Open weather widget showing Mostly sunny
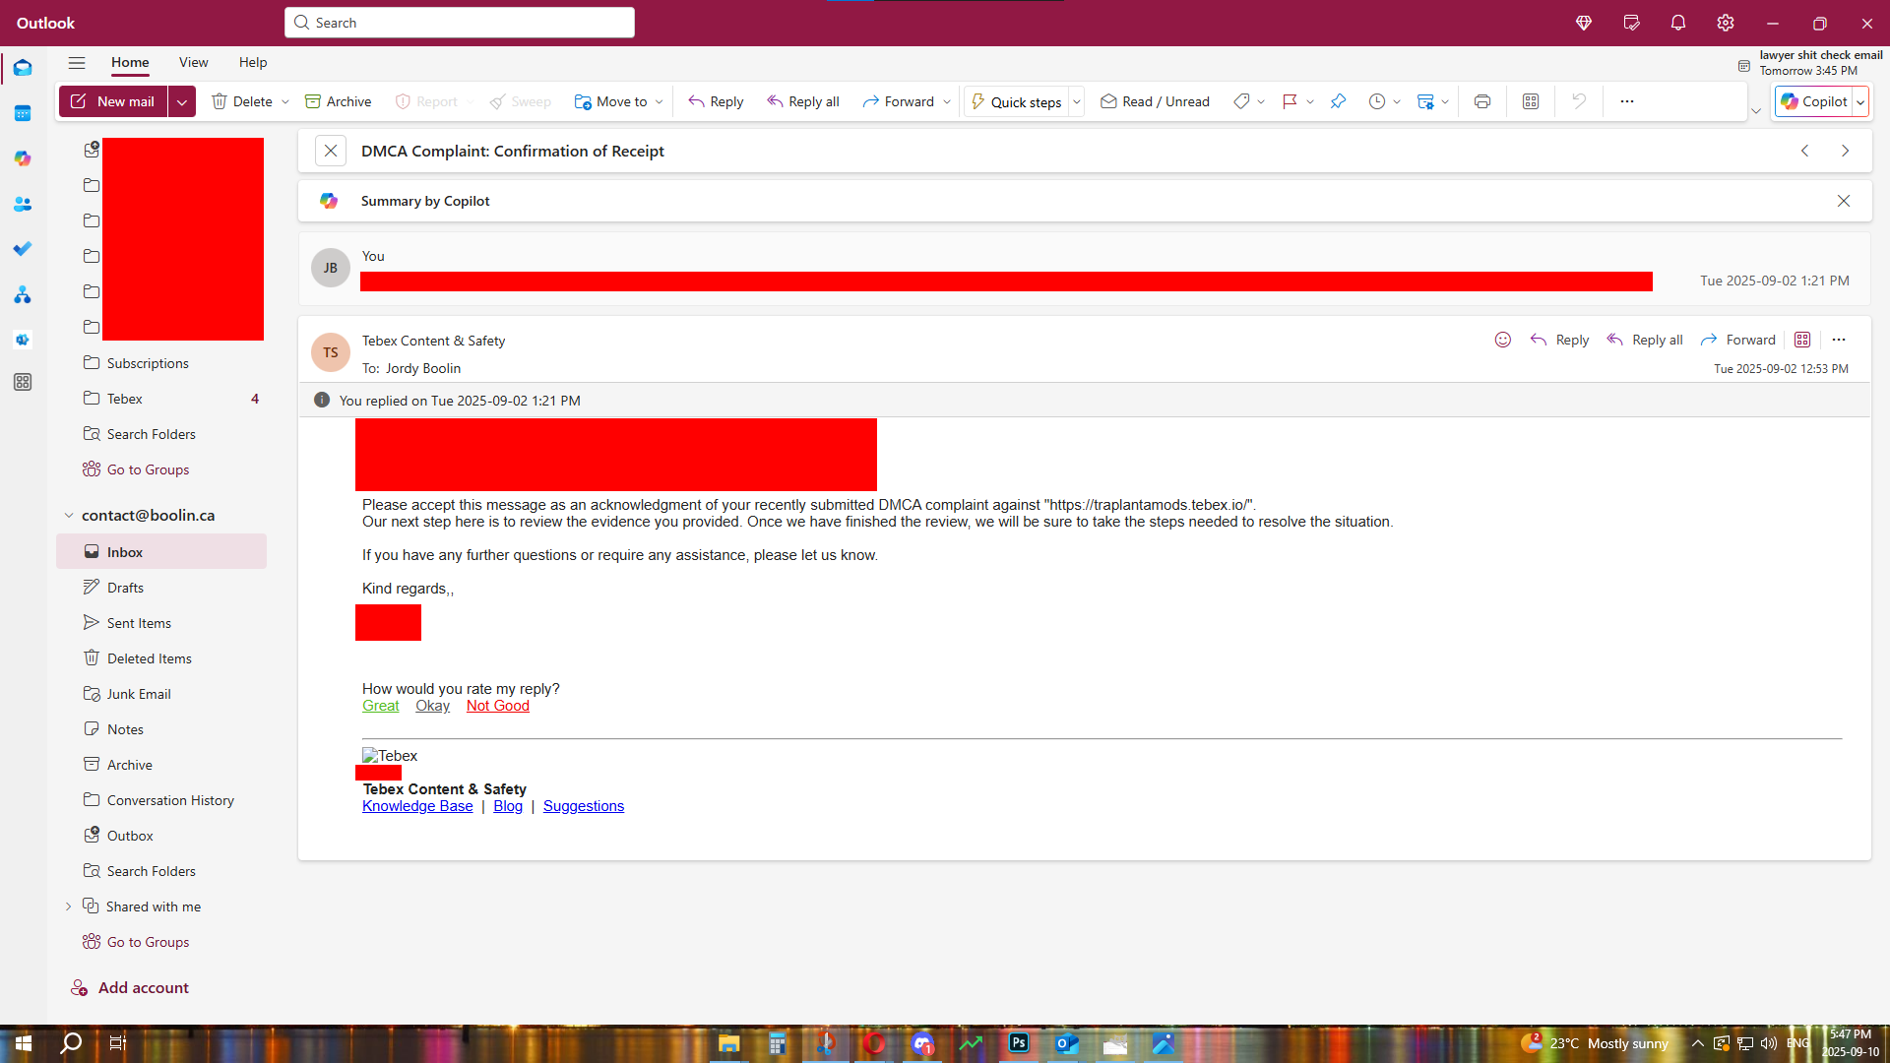This screenshot has height=1063, width=1890. click(x=1594, y=1043)
